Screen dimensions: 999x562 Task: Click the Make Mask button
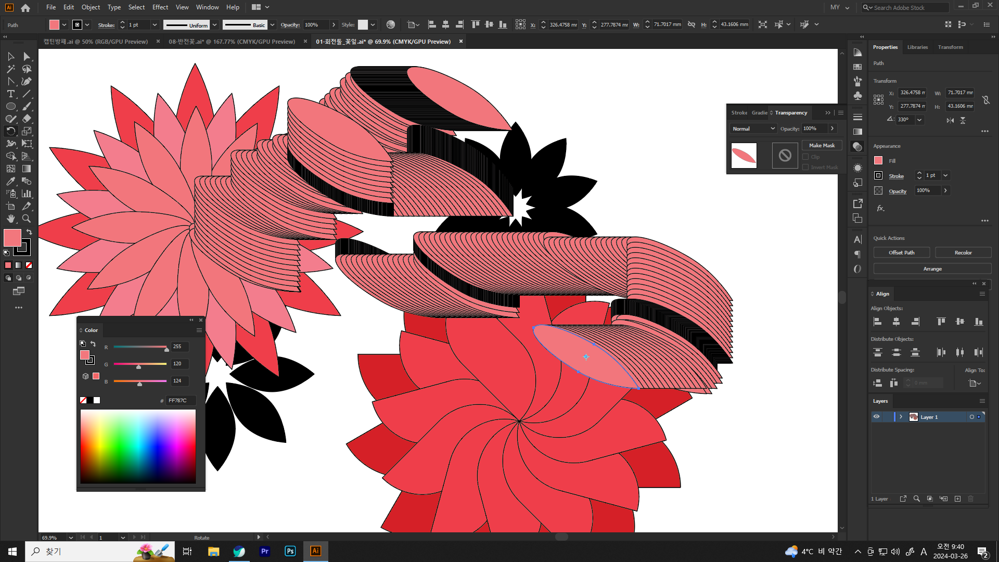(x=822, y=146)
